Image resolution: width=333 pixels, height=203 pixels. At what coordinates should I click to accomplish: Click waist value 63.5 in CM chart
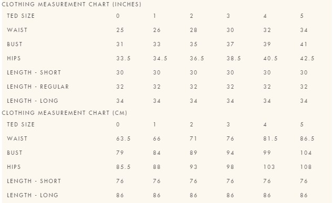pos(123,138)
